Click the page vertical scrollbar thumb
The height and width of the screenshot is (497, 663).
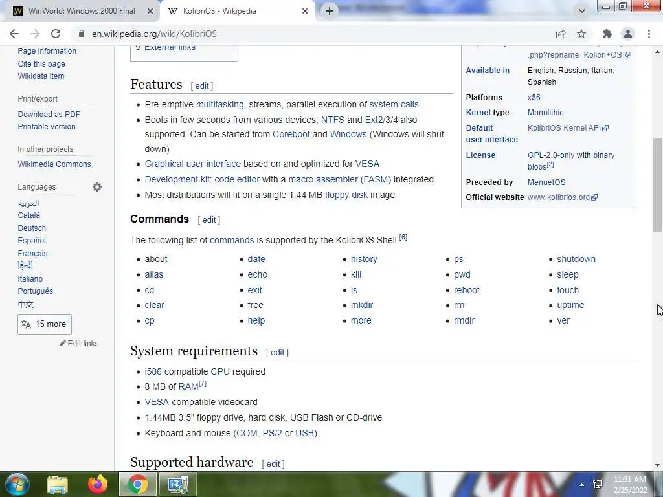pos(657,185)
